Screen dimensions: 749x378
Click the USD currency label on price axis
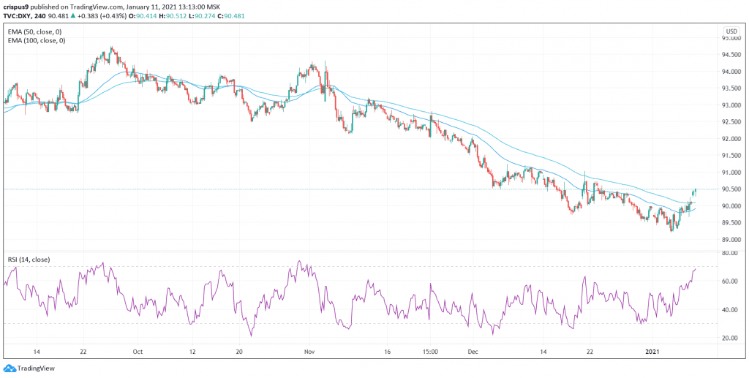[x=731, y=31]
